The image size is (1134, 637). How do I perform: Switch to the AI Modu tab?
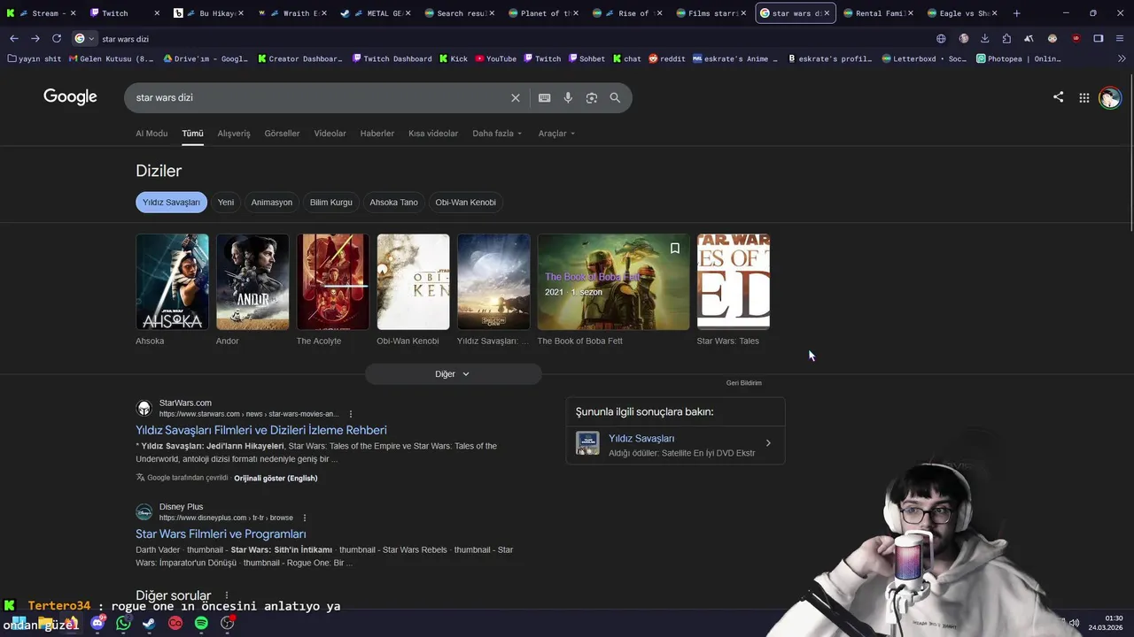click(151, 134)
